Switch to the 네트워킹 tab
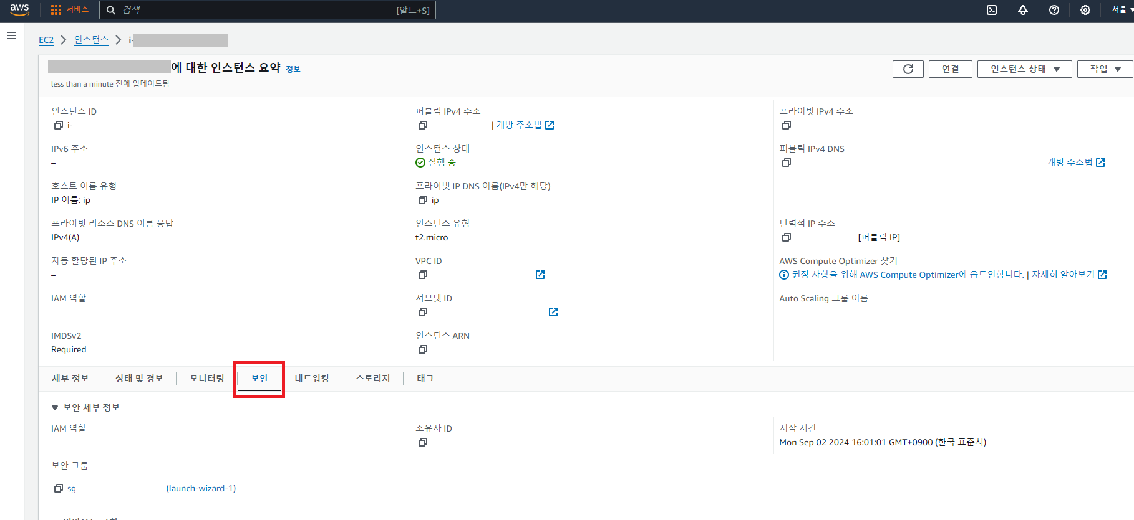The image size is (1134, 520). (312, 378)
